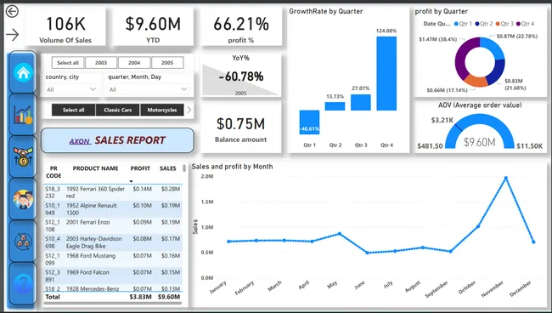The image size is (552, 313).
Task: Filter by Motorcycles product line
Action: (162, 110)
